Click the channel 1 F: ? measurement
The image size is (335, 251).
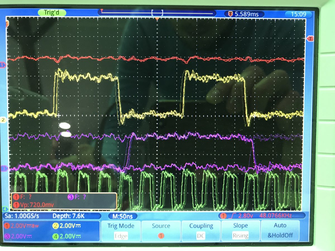point(23,197)
